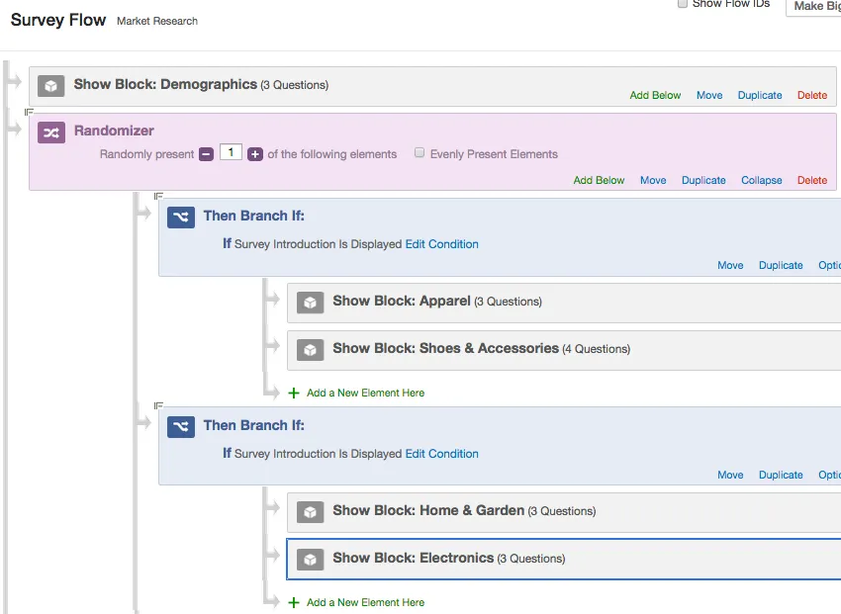Screen dimensions: 841x614
Task: Click the Electronics block cube icon
Action: [x=310, y=558]
